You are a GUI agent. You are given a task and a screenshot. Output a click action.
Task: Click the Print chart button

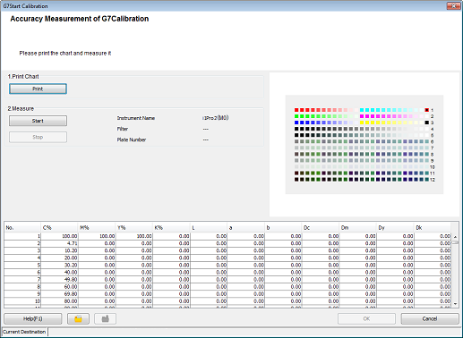38,89
